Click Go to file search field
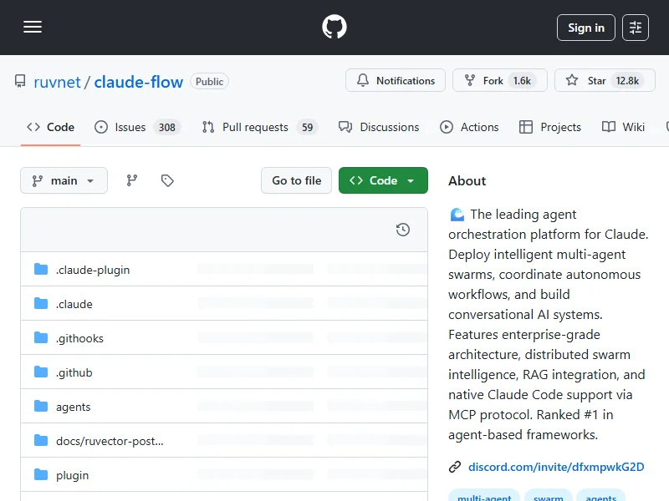 click(297, 180)
